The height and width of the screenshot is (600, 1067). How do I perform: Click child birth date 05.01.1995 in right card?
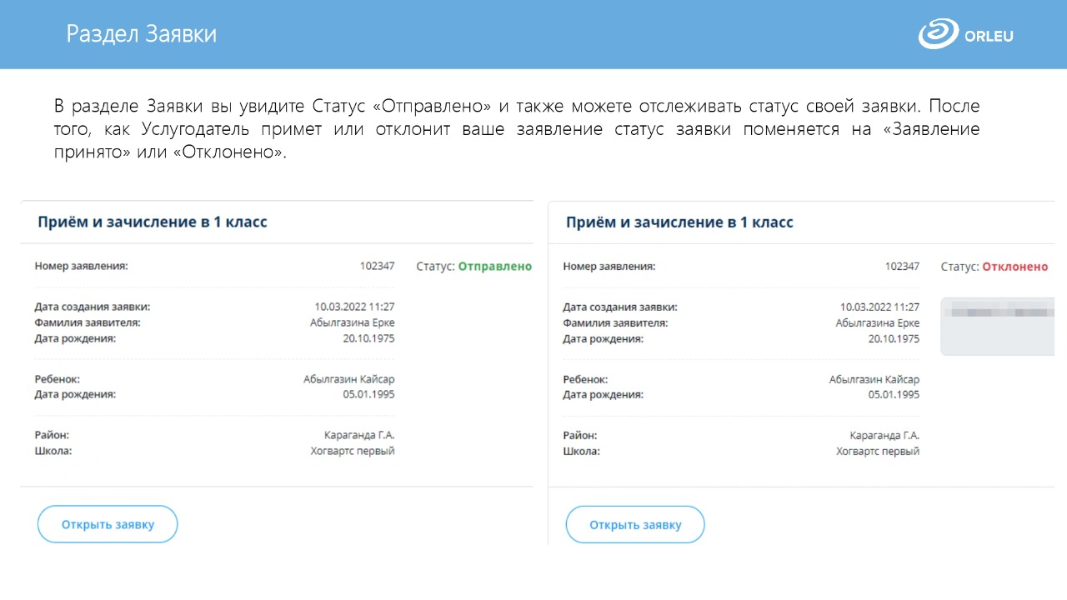[x=894, y=394]
